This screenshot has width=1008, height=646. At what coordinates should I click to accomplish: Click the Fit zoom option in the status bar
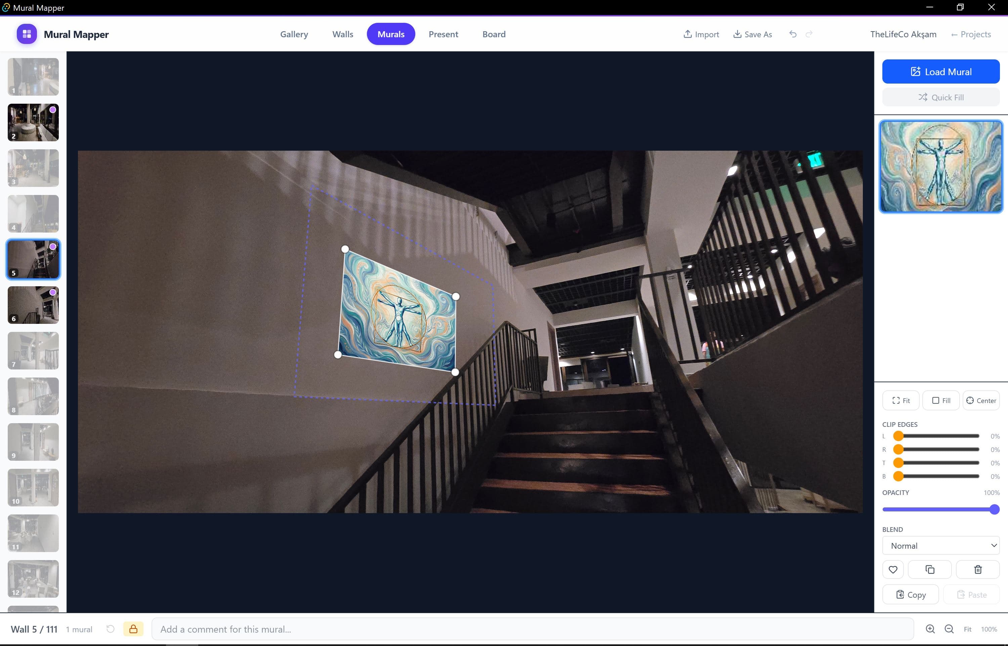tap(967, 629)
